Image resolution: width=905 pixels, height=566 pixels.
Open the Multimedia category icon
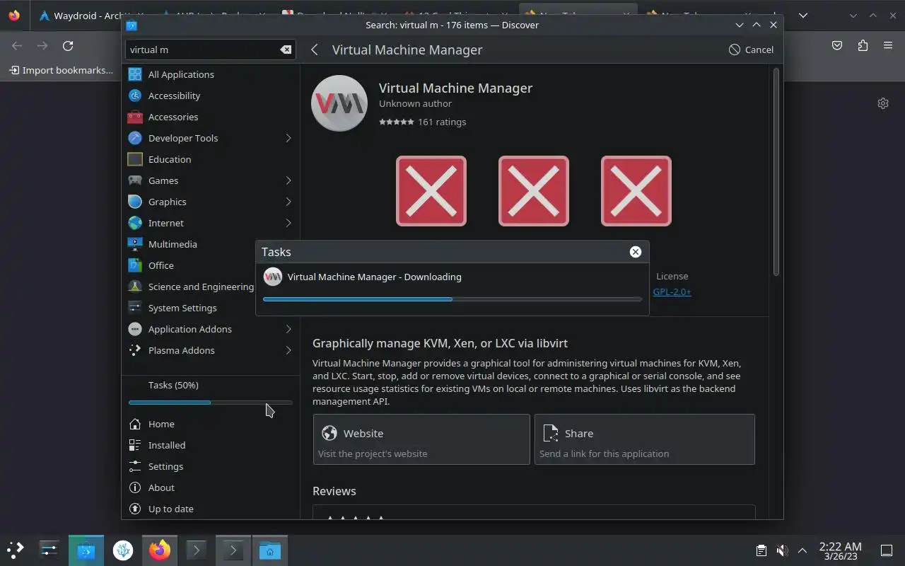135,244
